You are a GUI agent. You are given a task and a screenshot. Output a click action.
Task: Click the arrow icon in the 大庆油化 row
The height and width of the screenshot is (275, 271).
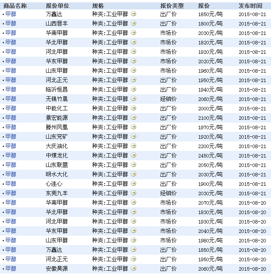point(133,146)
